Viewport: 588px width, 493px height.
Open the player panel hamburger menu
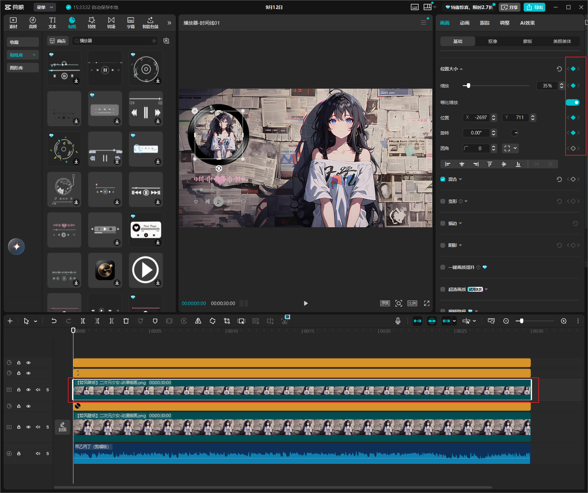[x=423, y=23]
